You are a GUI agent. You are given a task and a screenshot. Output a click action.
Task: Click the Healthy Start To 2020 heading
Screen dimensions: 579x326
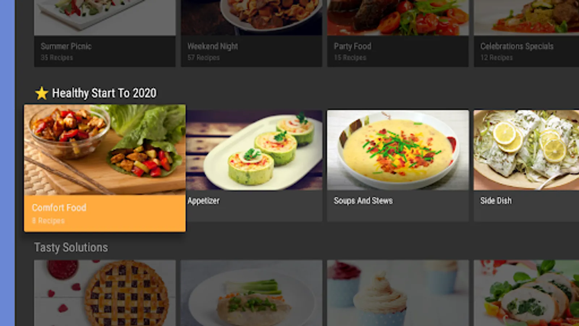(104, 93)
